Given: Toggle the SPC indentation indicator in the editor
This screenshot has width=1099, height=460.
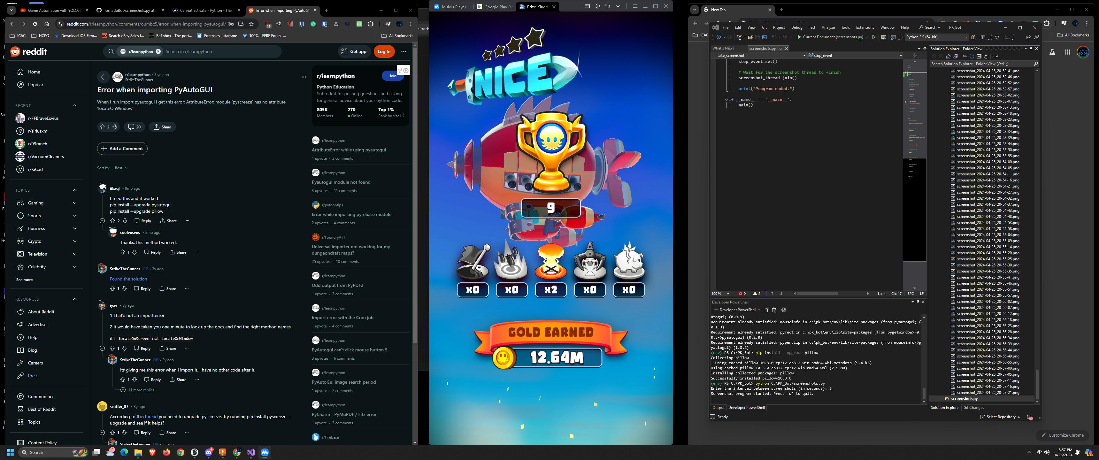Looking at the screenshot, I should click(911, 294).
